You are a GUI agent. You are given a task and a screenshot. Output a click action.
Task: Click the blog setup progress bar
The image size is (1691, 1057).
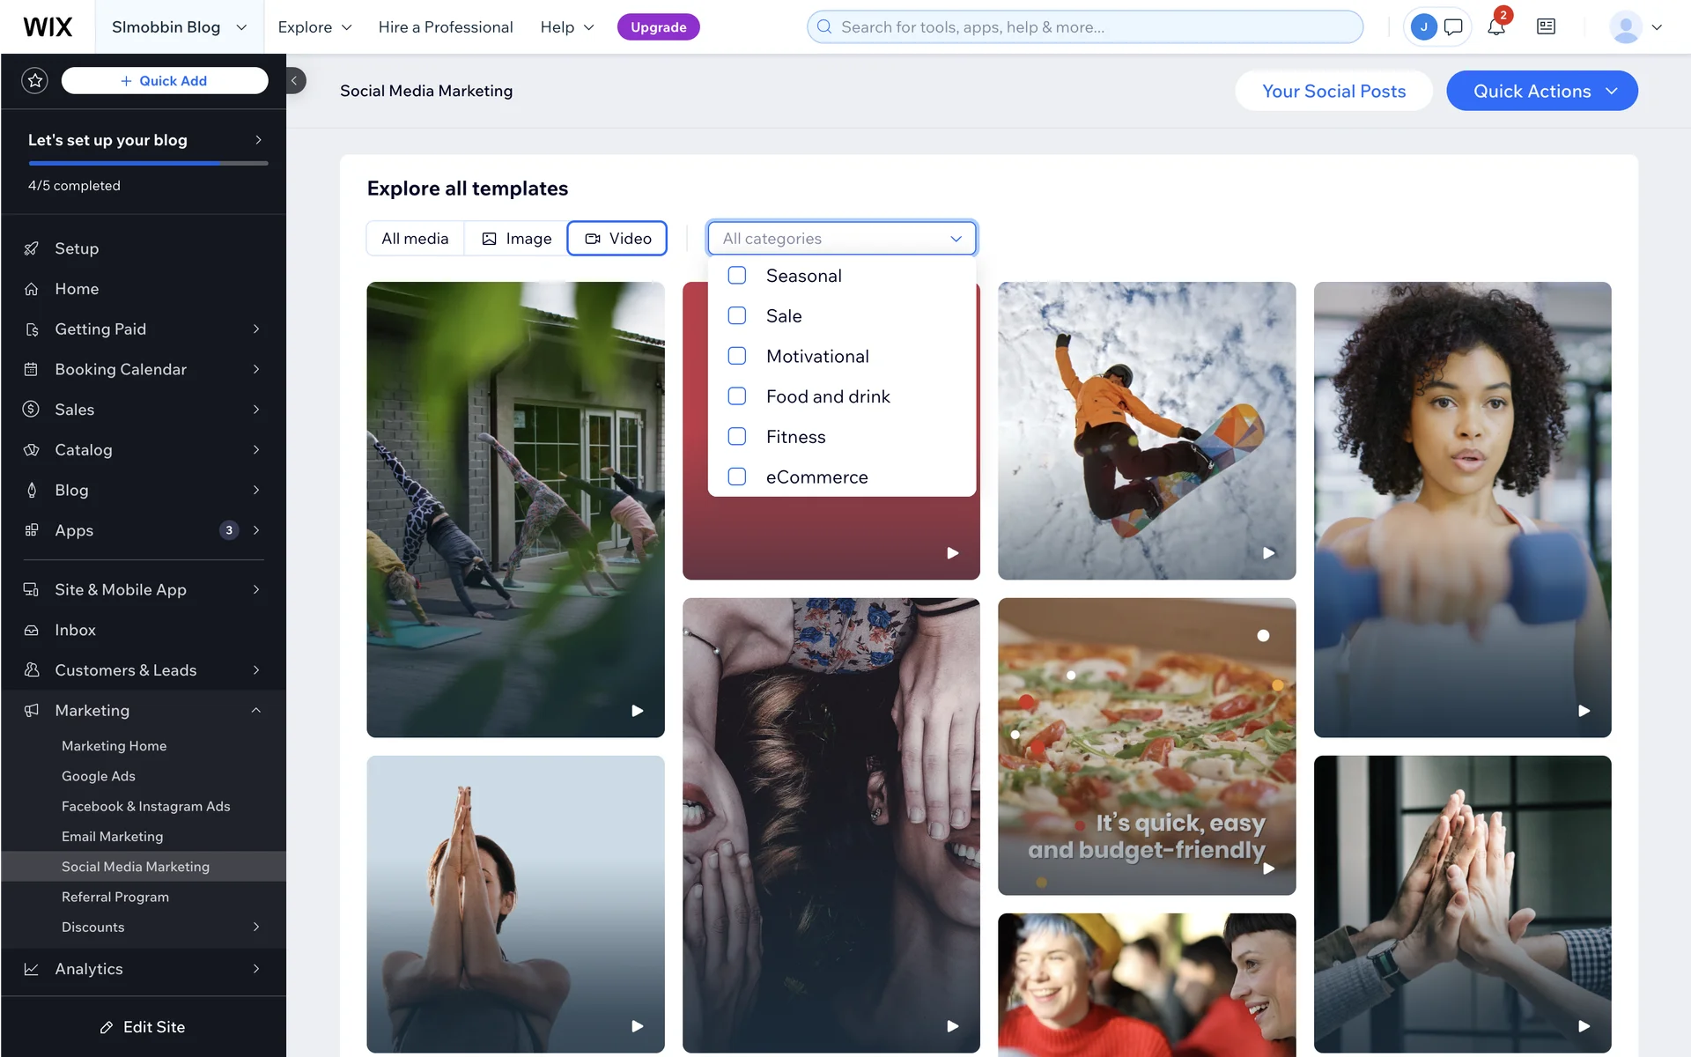point(148,163)
